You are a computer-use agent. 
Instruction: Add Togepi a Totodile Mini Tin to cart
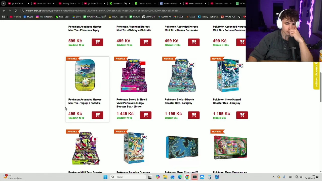point(97,115)
